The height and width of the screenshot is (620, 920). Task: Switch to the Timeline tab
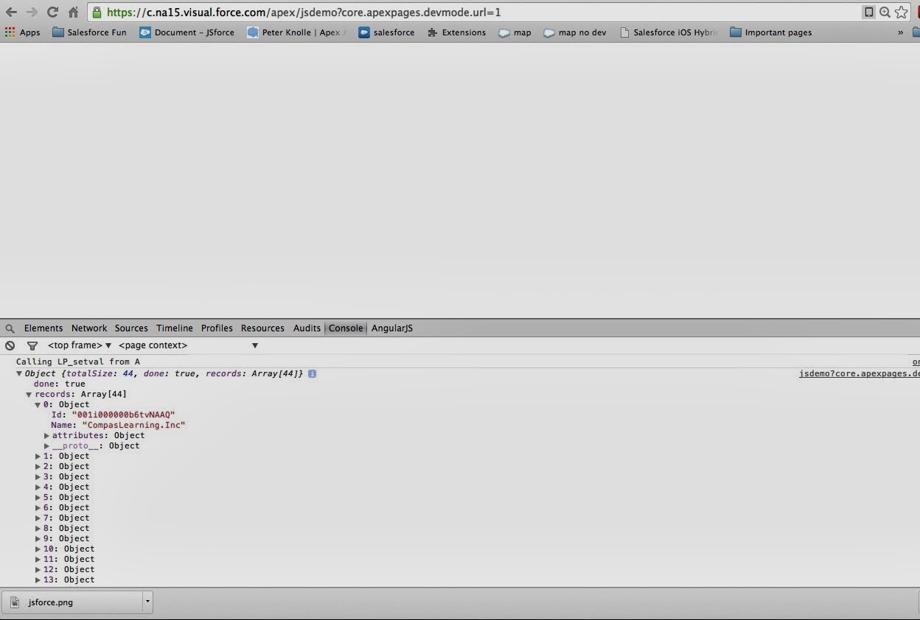(x=175, y=328)
